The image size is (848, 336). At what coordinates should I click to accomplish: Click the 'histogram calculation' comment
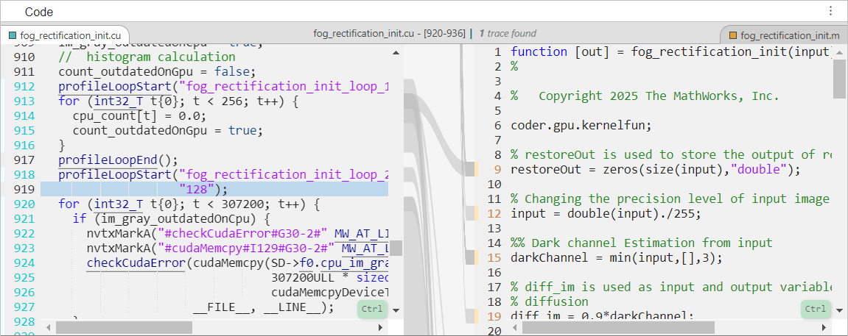147,57
